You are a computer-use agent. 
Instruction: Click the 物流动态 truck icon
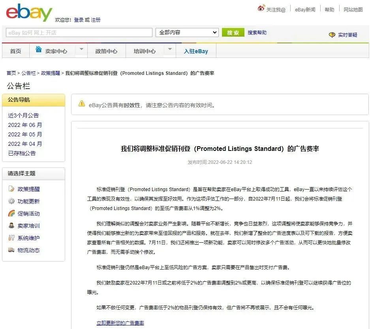[11, 250]
